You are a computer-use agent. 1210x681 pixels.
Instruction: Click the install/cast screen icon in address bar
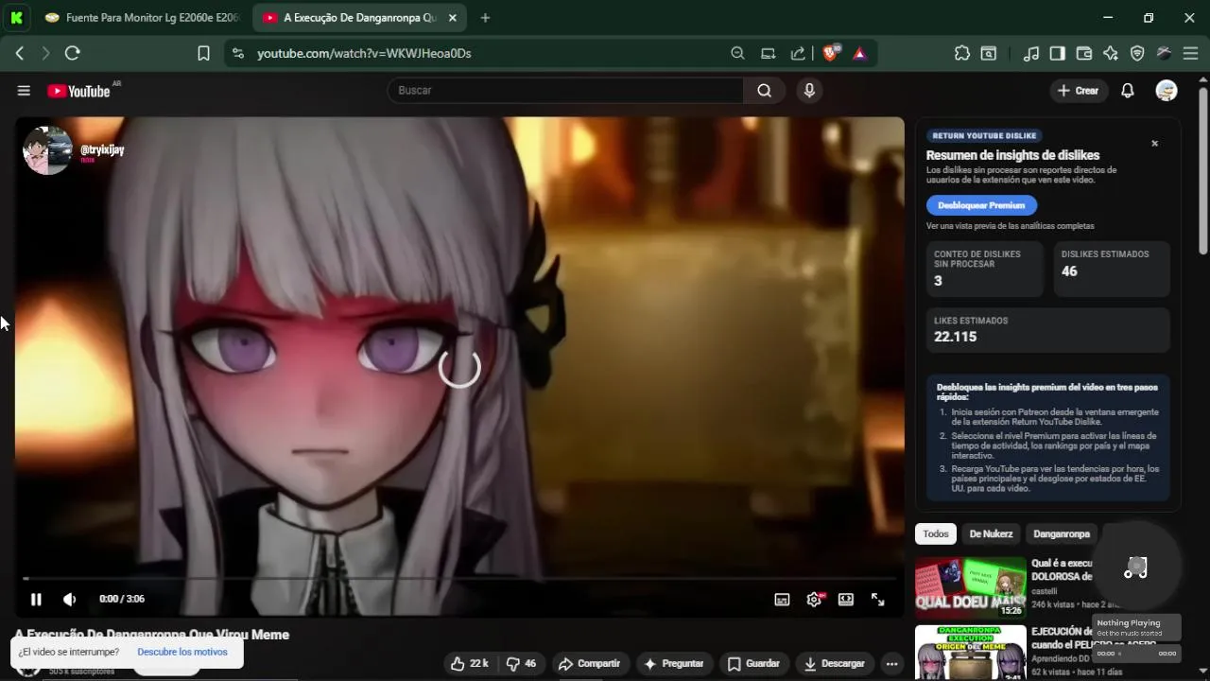tap(768, 54)
